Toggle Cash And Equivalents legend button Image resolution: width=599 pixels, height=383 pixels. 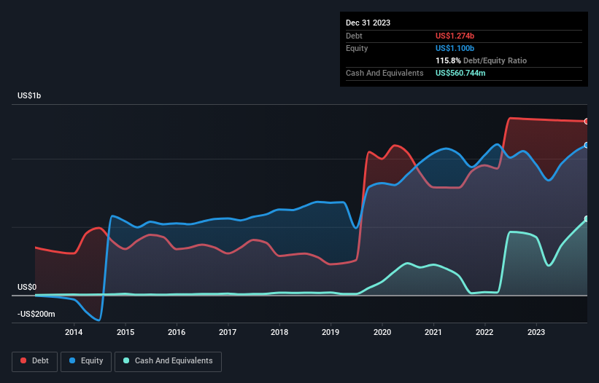(168, 361)
